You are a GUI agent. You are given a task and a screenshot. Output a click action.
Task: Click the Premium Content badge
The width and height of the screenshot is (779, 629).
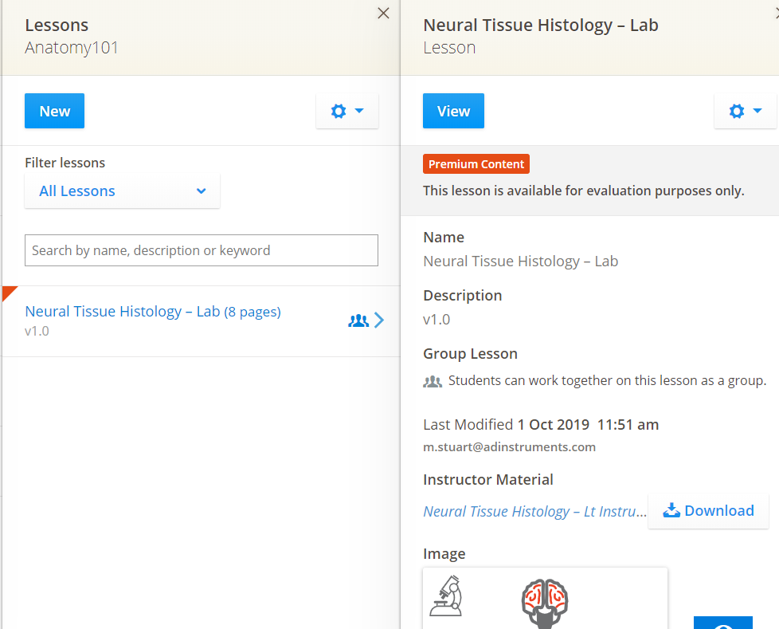476,164
